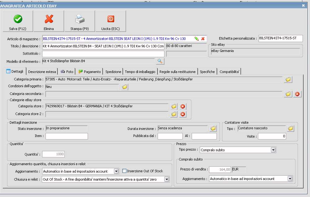
Task: Click the Al date field
Action: 204,136
